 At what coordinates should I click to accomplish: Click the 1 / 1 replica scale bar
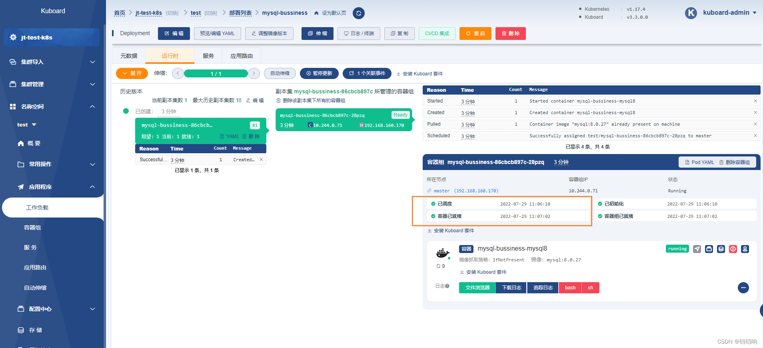pyautogui.click(x=216, y=73)
